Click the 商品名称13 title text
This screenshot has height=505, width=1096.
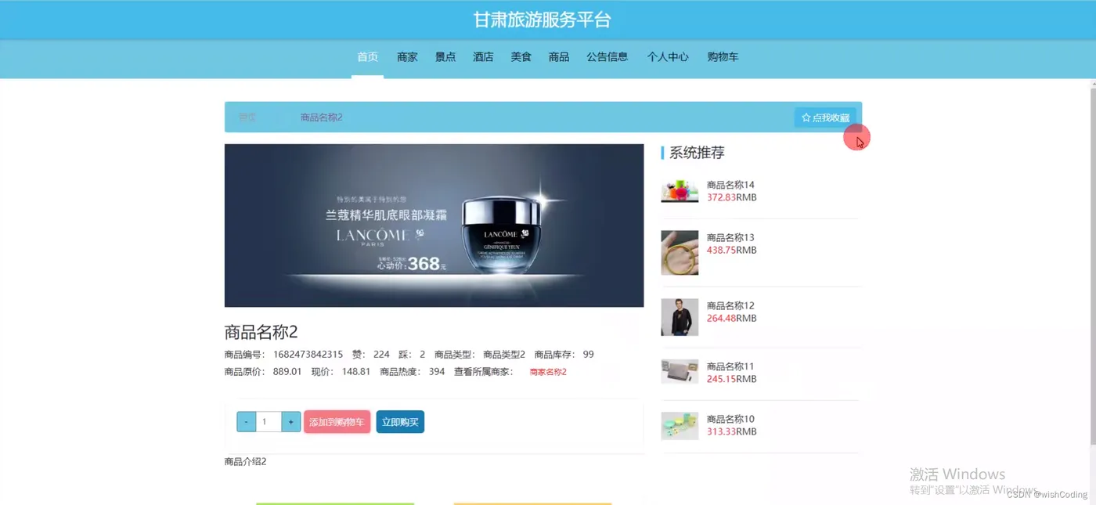point(730,238)
